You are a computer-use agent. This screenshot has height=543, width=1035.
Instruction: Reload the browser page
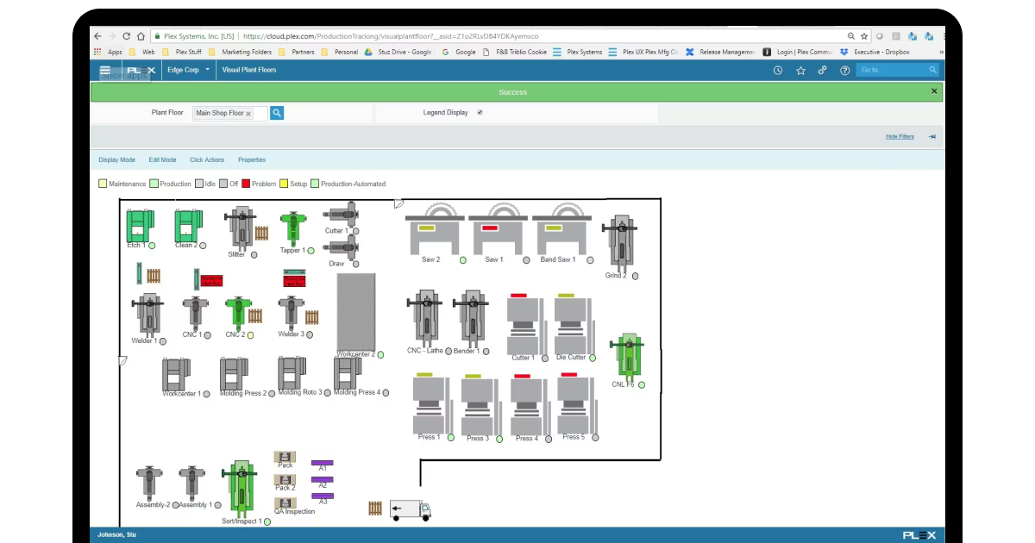click(126, 36)
